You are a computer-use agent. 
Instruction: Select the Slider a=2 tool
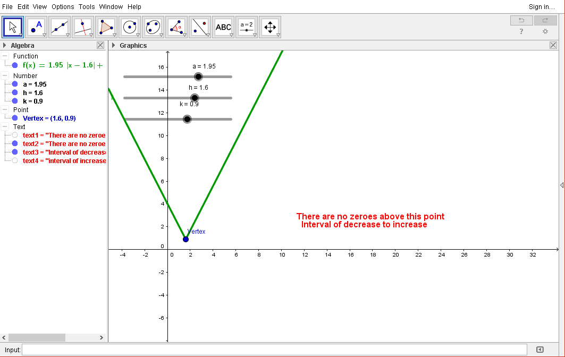[x=247, y=27]
